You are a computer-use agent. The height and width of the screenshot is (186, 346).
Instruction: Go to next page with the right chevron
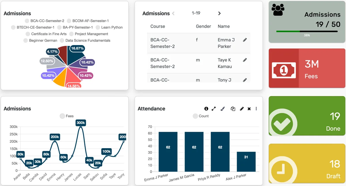(x=219, y=13)
